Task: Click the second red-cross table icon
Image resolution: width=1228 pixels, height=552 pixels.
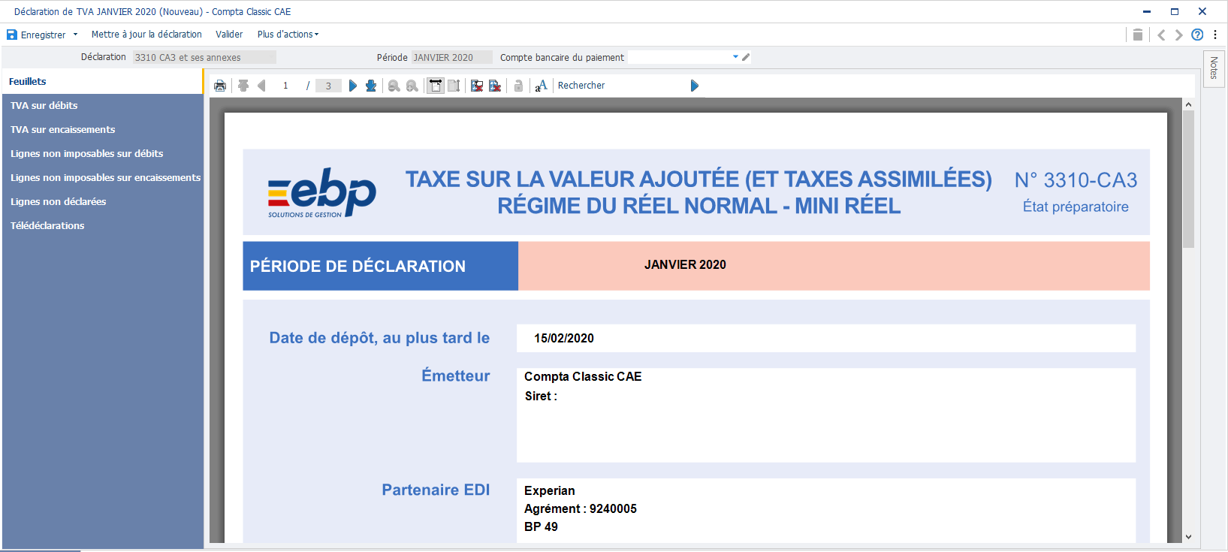Action: click(x=495, y=86)
